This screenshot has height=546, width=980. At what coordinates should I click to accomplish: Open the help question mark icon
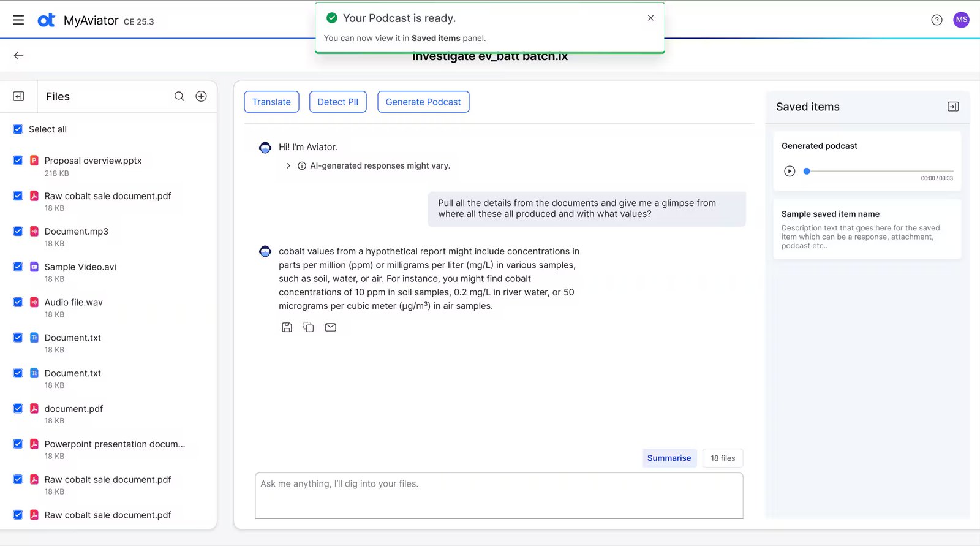(937, 20)
